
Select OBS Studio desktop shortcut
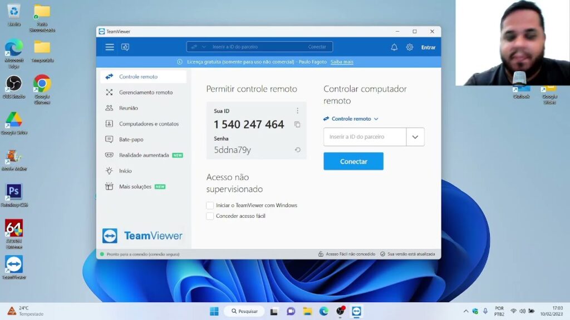click(14, 87)
